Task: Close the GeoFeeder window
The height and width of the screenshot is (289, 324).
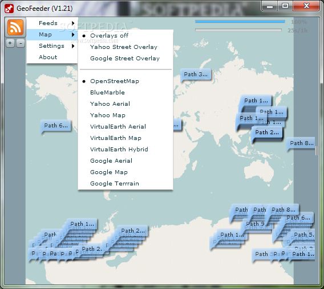Action: click(306, 6)
